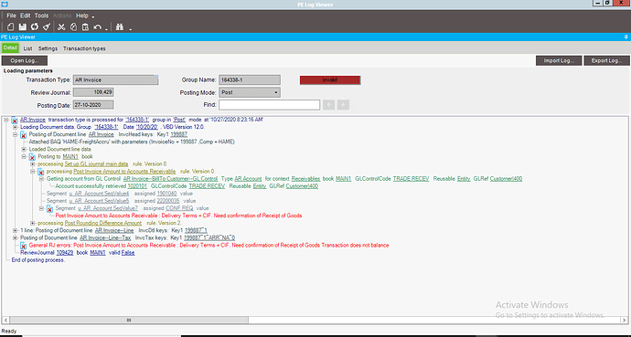Switch to the Transaction types tab

(x=84, y=48)
